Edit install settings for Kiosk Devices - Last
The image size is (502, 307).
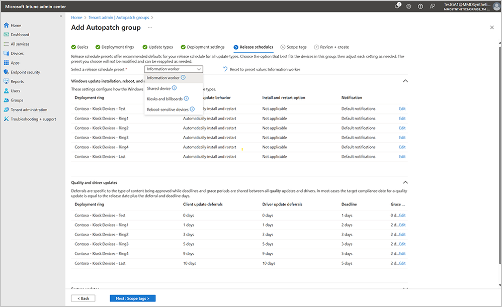402,157
